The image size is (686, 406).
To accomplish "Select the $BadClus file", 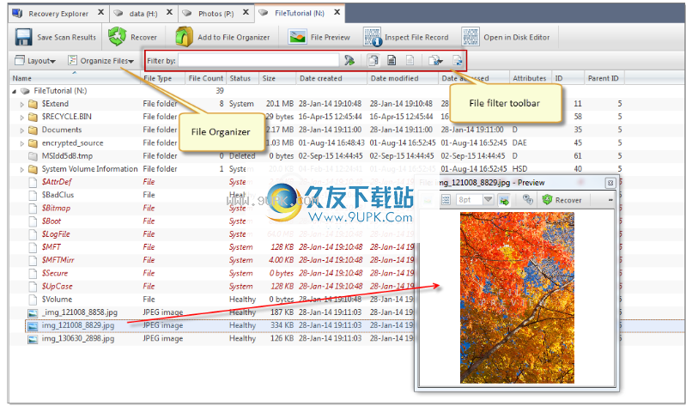I will pos(58,195).
